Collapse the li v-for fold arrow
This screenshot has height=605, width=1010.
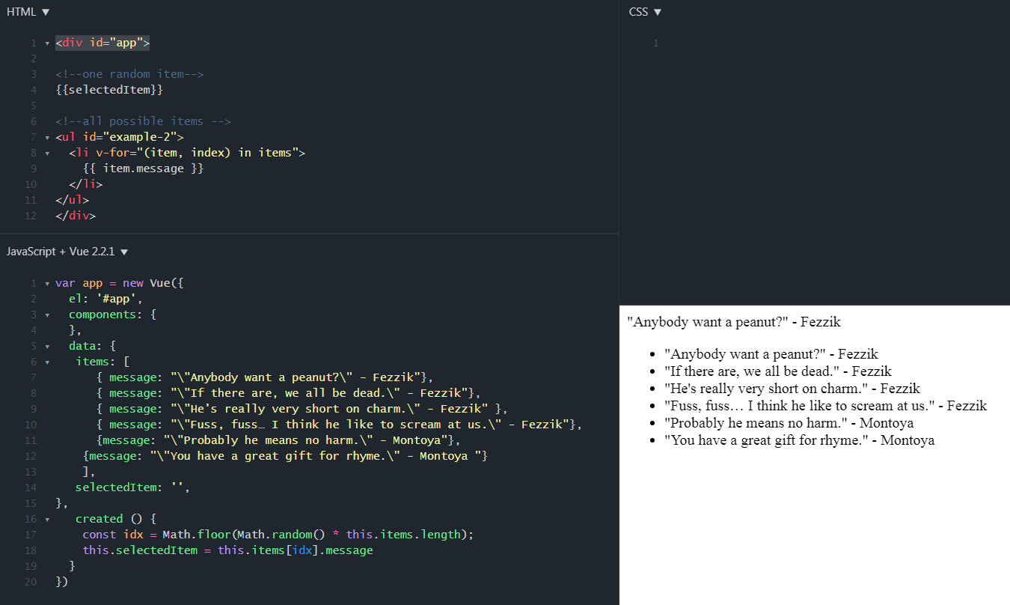(x=47, y=152)
